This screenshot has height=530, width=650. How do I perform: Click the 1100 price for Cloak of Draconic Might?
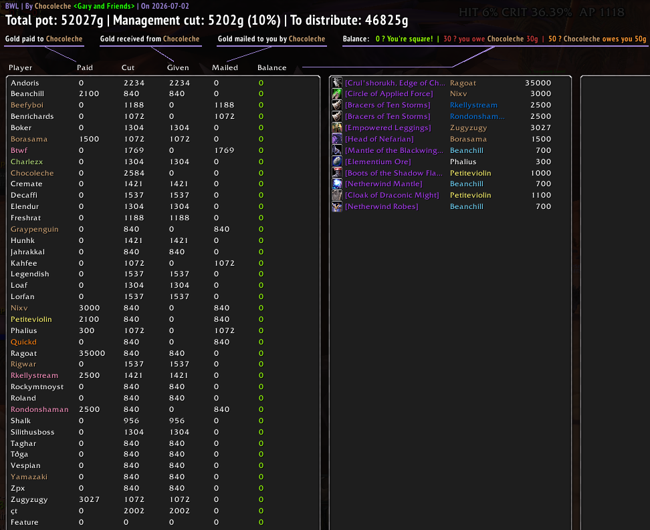[541, 196]
